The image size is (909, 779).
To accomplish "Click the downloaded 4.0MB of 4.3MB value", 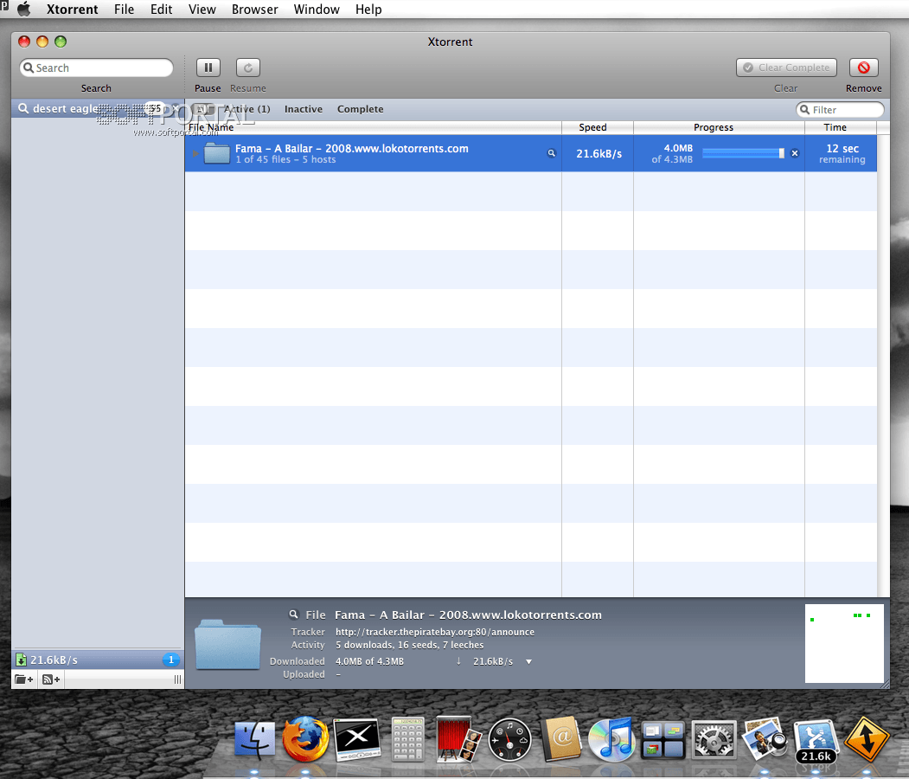I will point(369,661).
